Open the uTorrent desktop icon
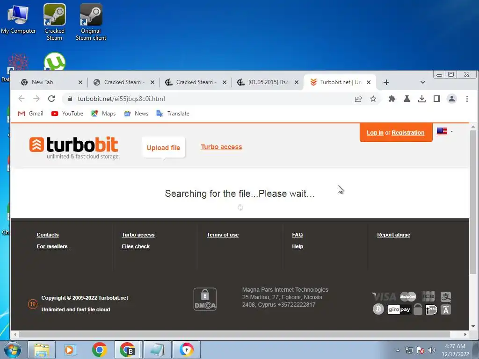The height and width of the screenshot is (359, 479). click(x=55, y=61)
